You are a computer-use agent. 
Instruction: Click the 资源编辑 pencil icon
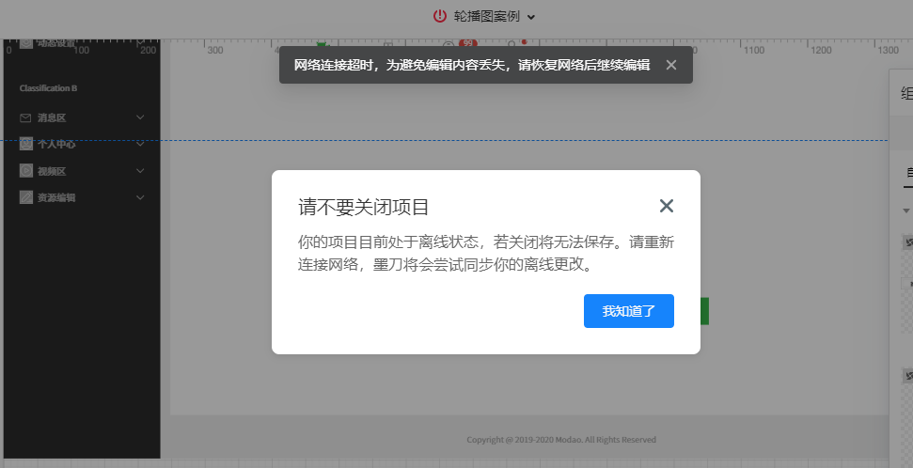pos(25,197)
